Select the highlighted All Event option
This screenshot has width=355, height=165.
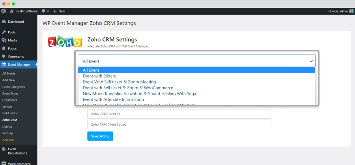196,70
